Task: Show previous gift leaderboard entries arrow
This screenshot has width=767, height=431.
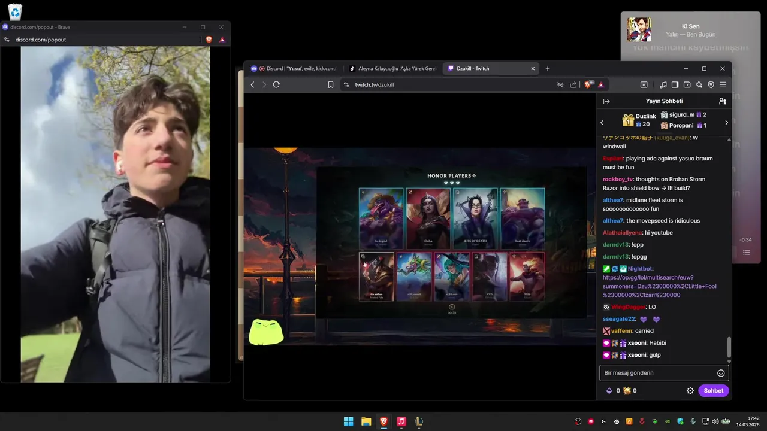Action: [602, 123]
